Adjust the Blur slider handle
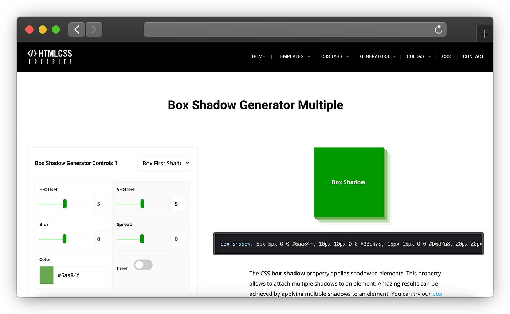This screenshot has height=314, width=510. point(64,239)
